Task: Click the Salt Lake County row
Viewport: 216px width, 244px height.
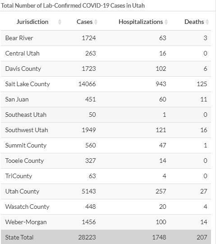Action: (x=106, y=84)
